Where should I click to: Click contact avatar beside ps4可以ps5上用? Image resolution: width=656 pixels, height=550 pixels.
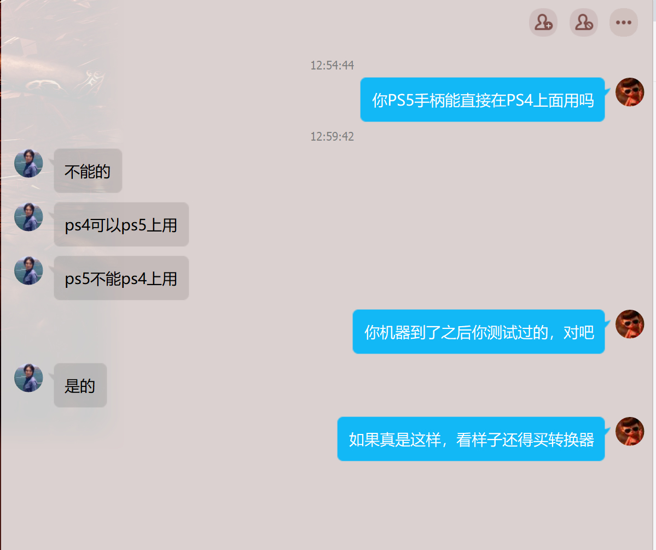coord(28,217)
